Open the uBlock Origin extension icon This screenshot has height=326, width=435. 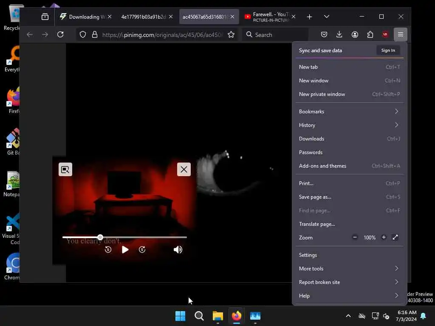point(385,34)
